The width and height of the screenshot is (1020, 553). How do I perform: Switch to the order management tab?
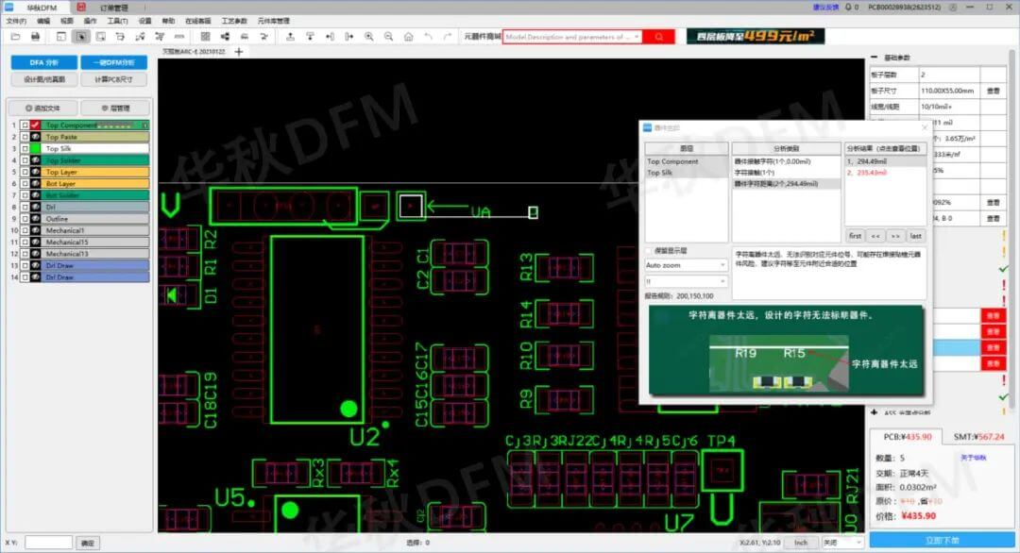tap(114, 8)
